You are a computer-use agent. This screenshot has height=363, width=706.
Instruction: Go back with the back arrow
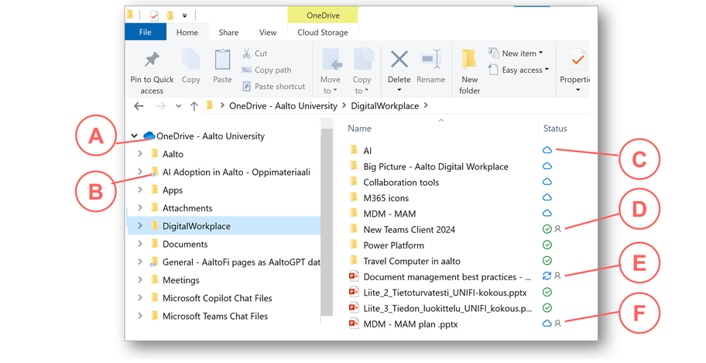pyautogui.click(x=139, y=106)
